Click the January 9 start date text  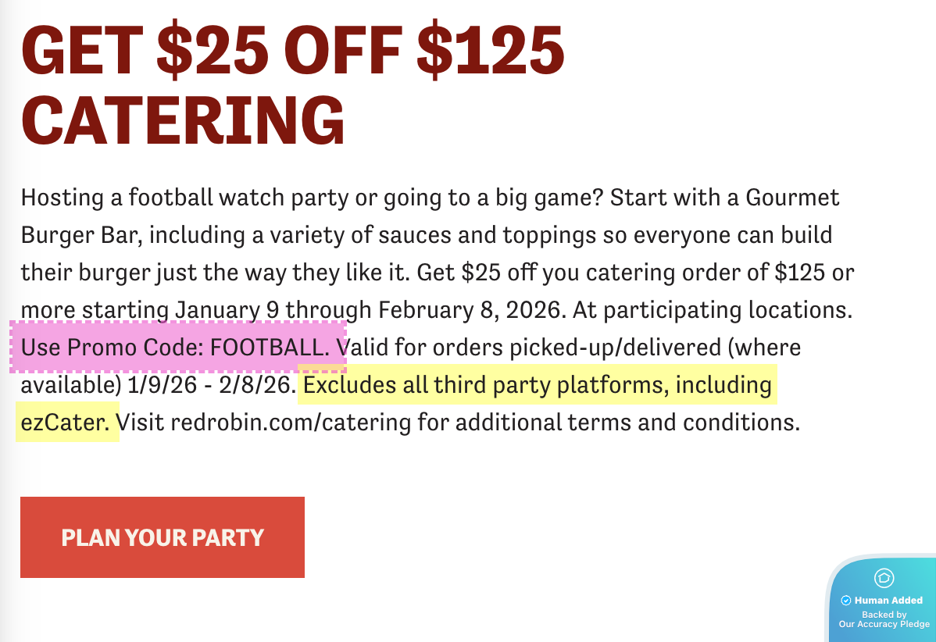(x=227, y=310)
